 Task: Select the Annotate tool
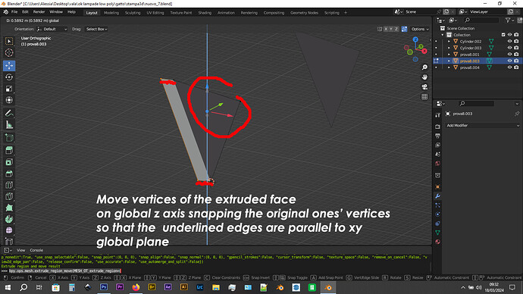pos(9,114)
